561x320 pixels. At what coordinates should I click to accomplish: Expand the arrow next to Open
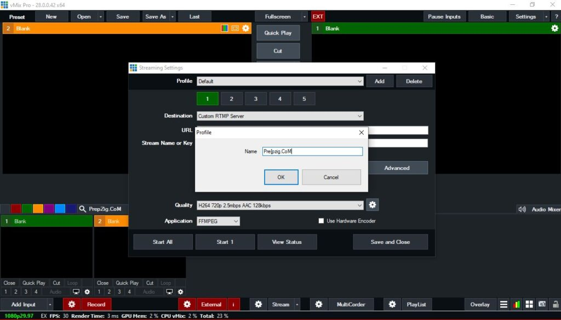101,16
